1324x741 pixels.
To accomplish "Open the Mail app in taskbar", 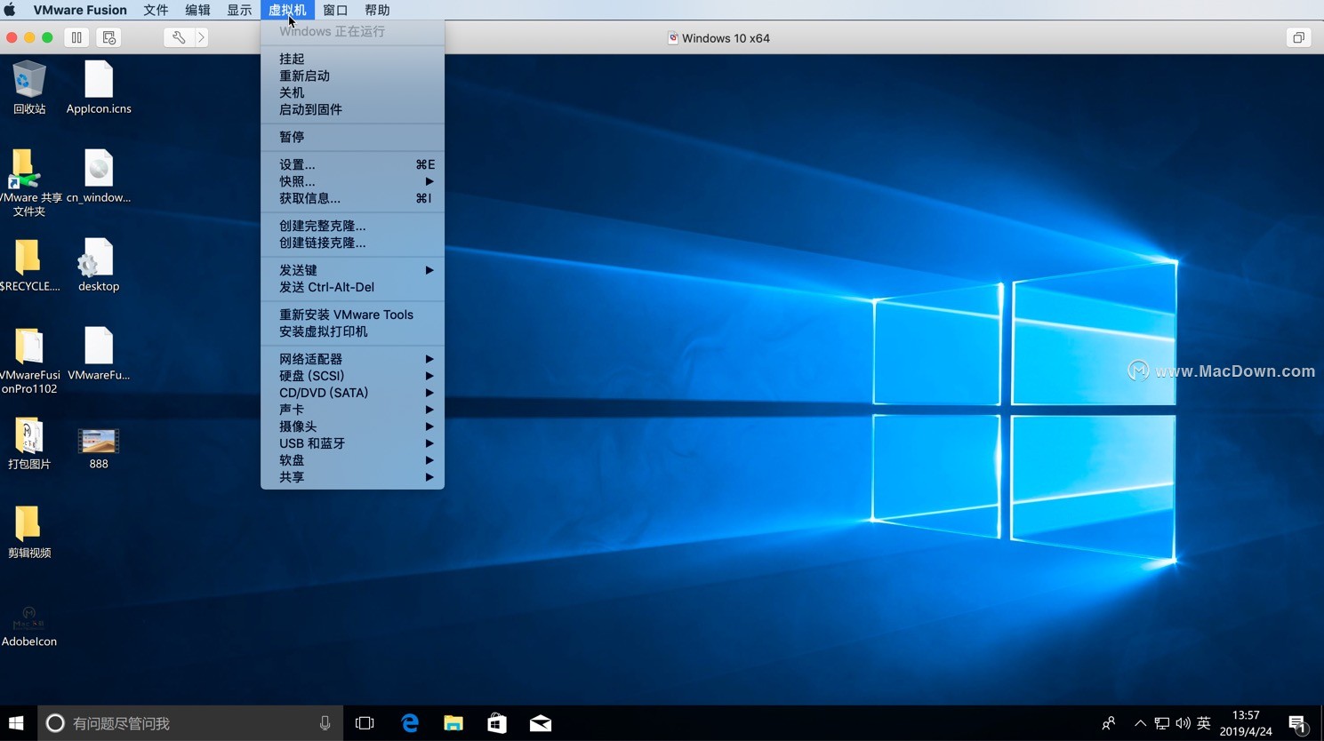I will coord(541,723).
